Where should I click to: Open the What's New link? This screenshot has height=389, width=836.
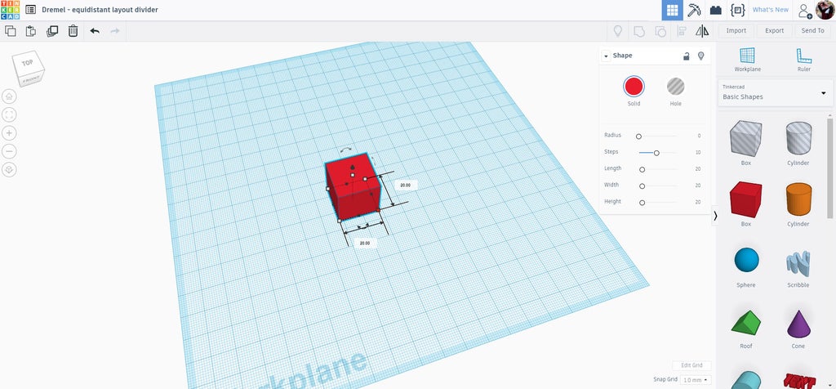coord(770,10)
